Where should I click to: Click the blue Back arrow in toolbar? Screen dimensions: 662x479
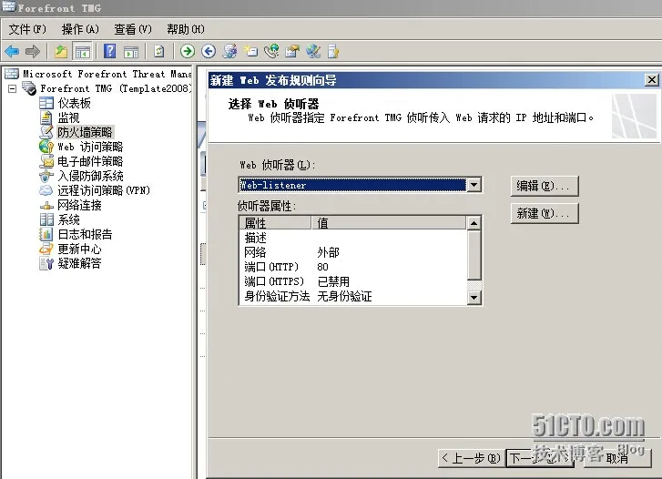click(x=12, y=52)
